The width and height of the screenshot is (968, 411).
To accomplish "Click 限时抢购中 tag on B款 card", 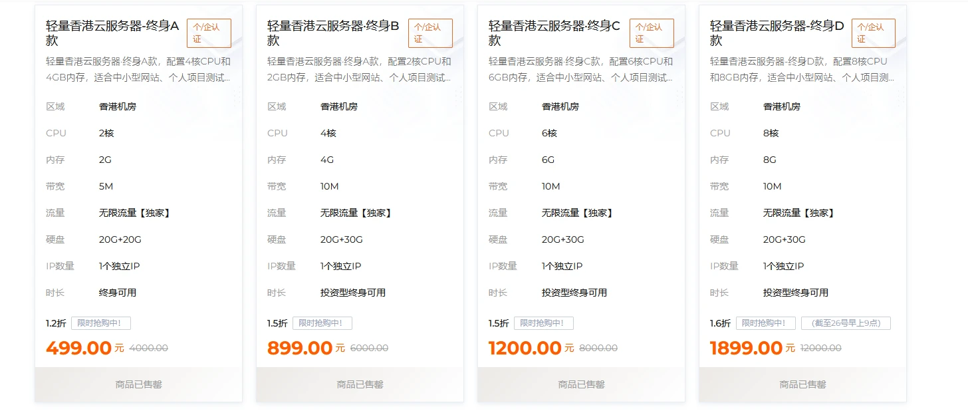I will pyautogui.click(x=322, y=323).
